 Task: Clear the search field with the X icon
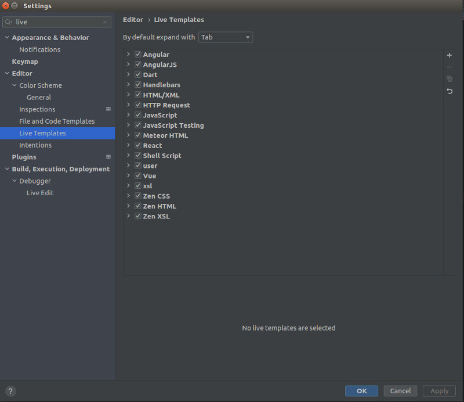coord(106,21)
